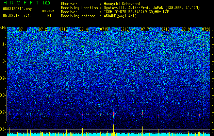Click the 0712 time marker

coord(43,29)
